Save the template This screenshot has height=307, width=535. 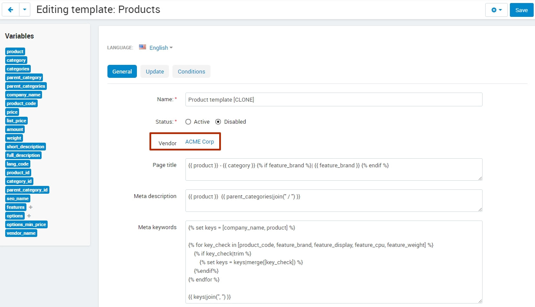522,10
